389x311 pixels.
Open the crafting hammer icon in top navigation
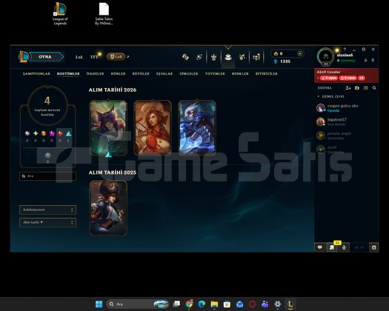tap(185, 57)
